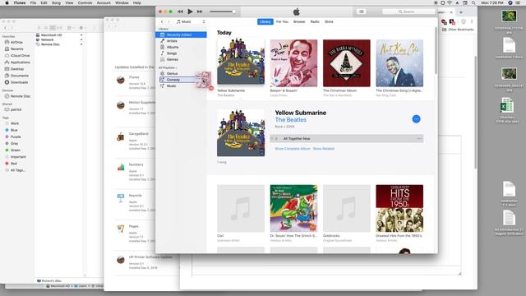This screenshot has height=296, width=526.
Task: Select Documents in Finder sidebar
Action: tap(19, 76)
